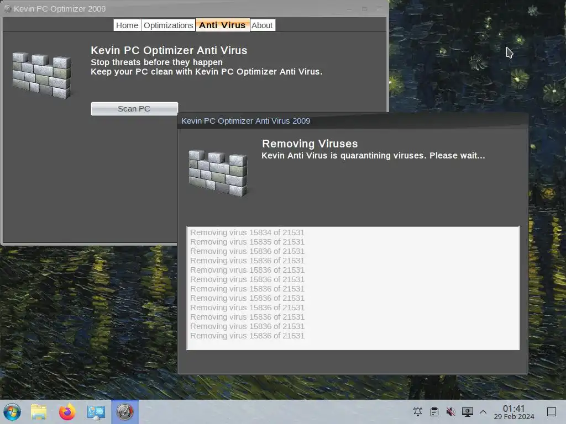Open the Optimizations tab
Screen dimensions: 566x424
tap(168, 25)
